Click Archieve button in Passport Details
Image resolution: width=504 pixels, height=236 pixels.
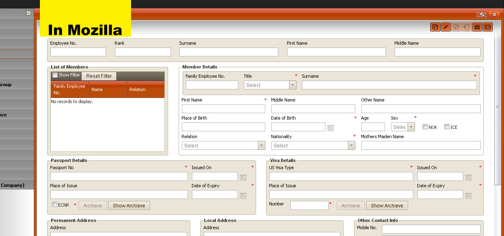point(93,205)
